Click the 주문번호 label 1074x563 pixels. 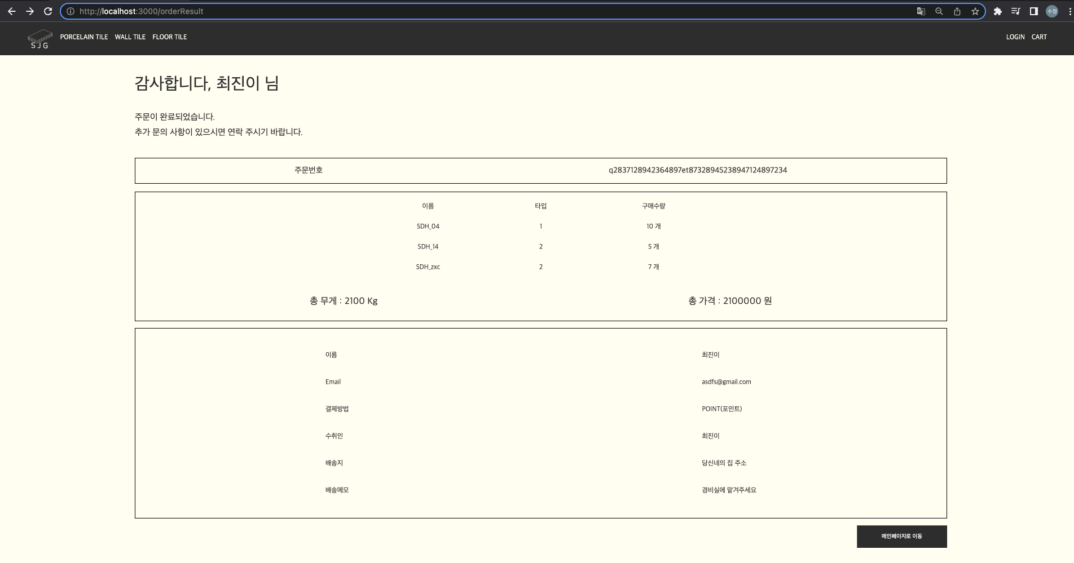(309, 170)
